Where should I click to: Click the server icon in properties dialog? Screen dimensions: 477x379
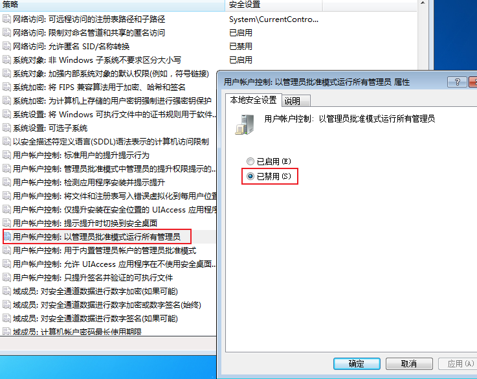coord(245,124)
